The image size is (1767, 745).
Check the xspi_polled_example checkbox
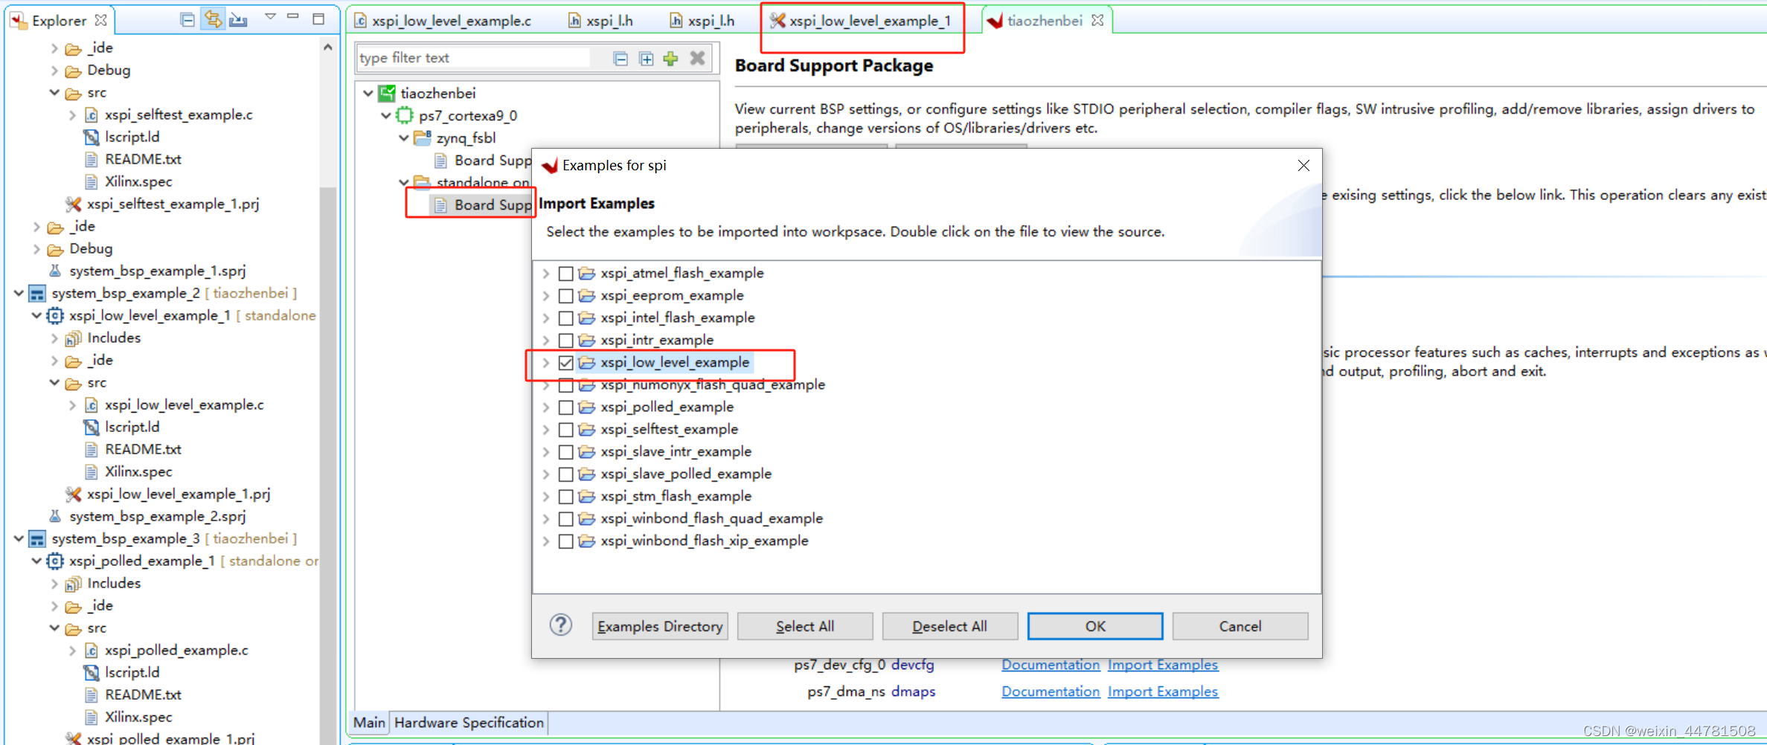(567, 407)
